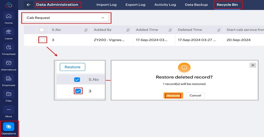The width and height of the screenshot is (264, 137).
Task: Tick the checkbox for record 3
Action: coord(42,40)
